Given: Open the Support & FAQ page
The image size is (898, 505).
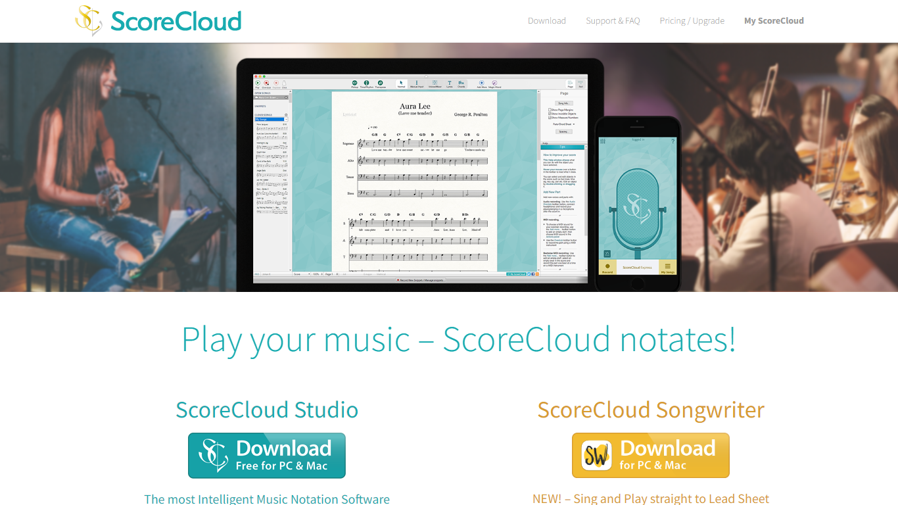Looking at the screenshot, I should click(613, 21).
